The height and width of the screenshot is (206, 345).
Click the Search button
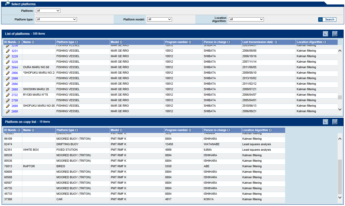(327, 19)
